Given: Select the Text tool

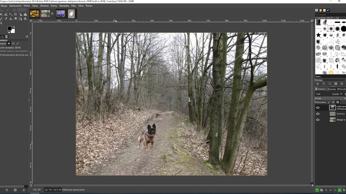Looking at the screenshot, I should pyautogui.click(x=25, y=19).
